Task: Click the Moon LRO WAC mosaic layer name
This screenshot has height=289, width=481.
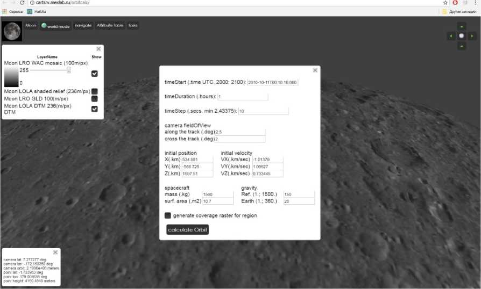Action: click(x=46, y=63)
